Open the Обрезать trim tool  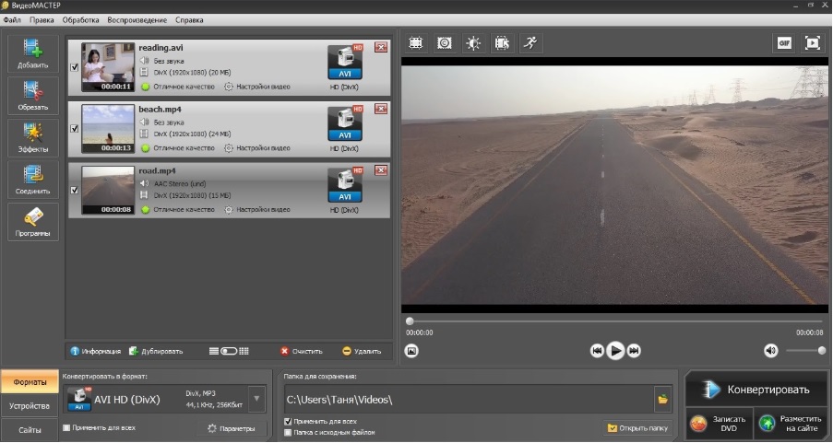(33, 95)
